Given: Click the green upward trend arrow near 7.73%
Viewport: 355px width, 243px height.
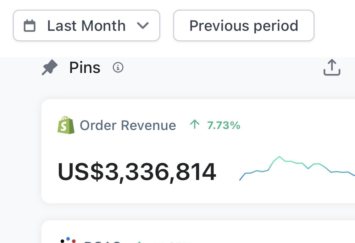Looking at the screenshot, I should click(194, 125).
